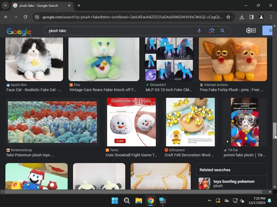Screen dimensions: 277x207
Task: Open the Mario plush image
Action: 37,176
